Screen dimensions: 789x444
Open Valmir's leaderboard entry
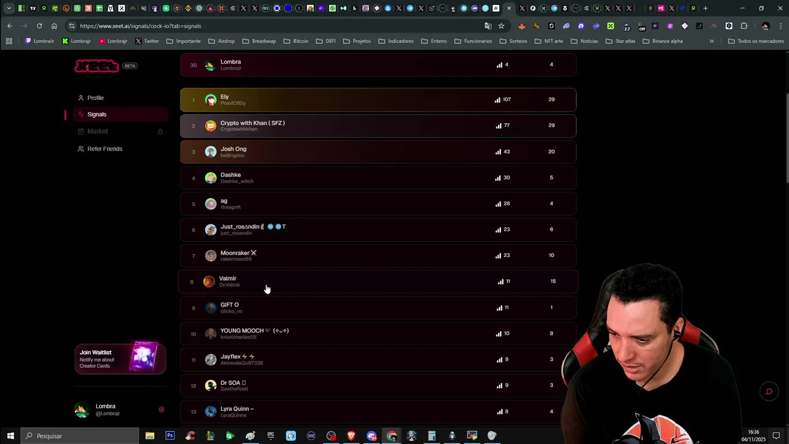pyautogui.click(x=378, y=281)
